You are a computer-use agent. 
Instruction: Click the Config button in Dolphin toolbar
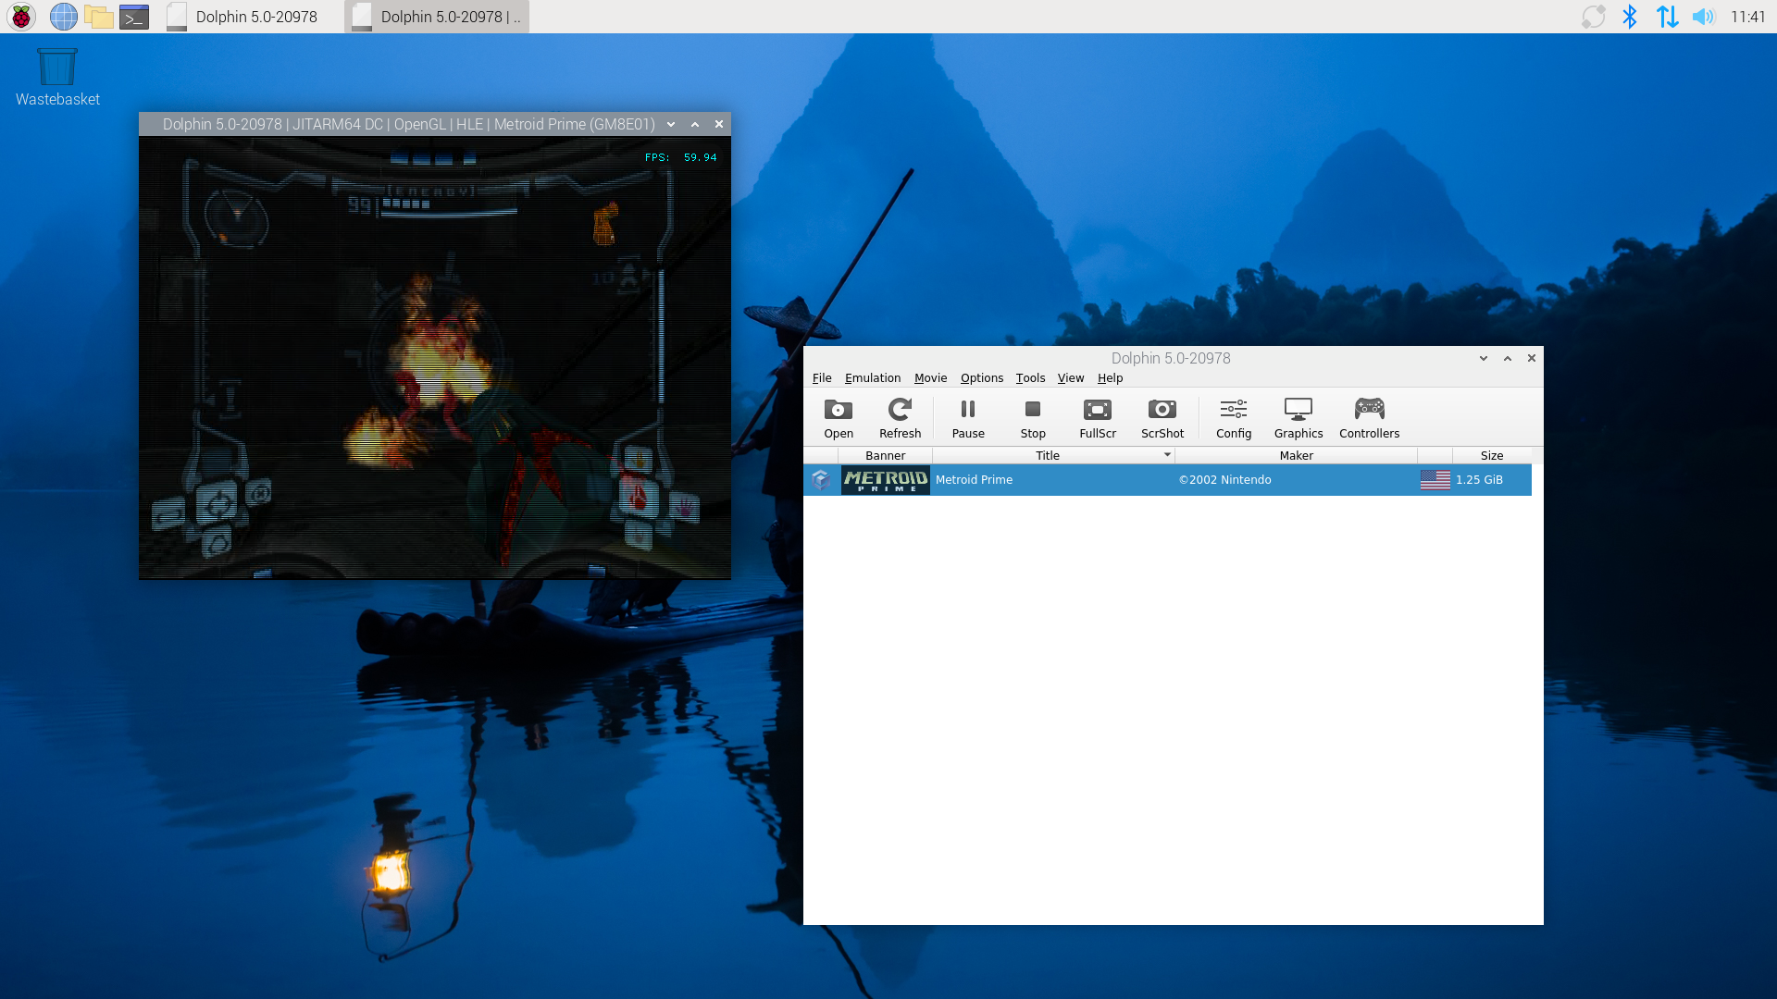pyautogui.click(x=1233, y=416)
